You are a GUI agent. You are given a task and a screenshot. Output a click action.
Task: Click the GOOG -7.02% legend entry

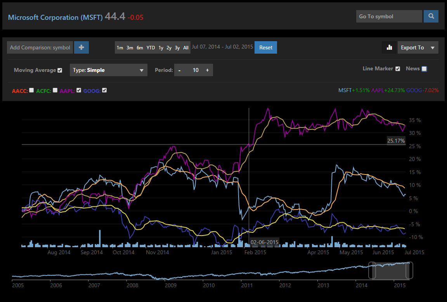423,90
